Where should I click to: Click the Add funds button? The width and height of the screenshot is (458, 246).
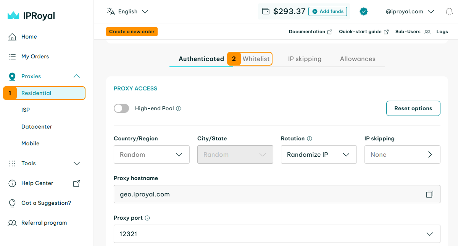328,11
